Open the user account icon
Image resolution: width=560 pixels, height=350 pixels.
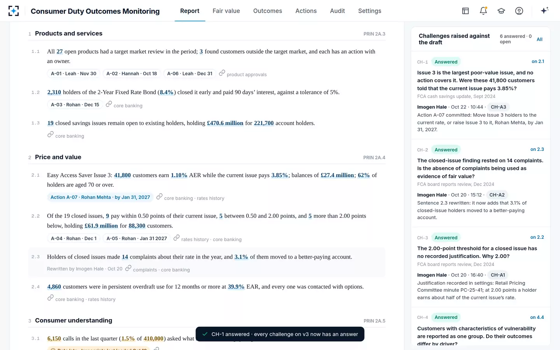click(519, 11)
